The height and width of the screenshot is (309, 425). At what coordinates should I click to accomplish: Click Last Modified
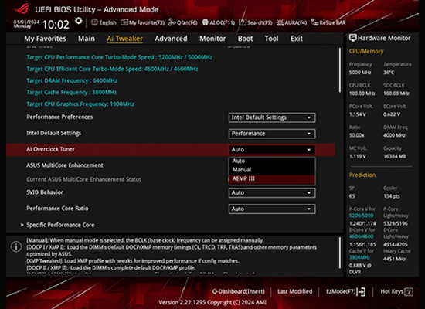click(295, 292)
